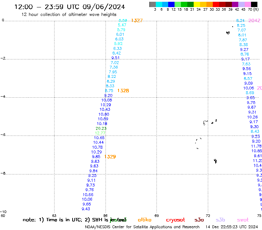Click the wave height value '8.43'
This screenshot has height=230, width=262.
tap(255, 131)
